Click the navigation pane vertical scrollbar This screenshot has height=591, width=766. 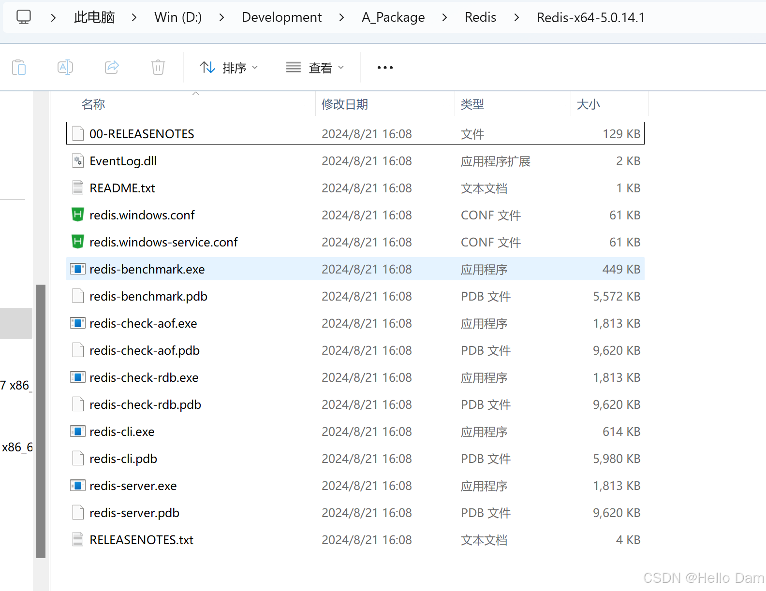point(41,420)
